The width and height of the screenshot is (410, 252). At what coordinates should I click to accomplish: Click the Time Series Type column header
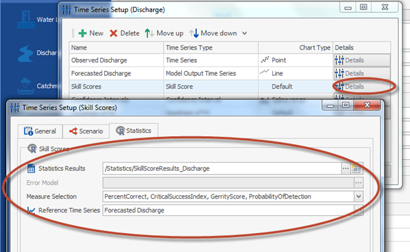click(x=211, y=47)
